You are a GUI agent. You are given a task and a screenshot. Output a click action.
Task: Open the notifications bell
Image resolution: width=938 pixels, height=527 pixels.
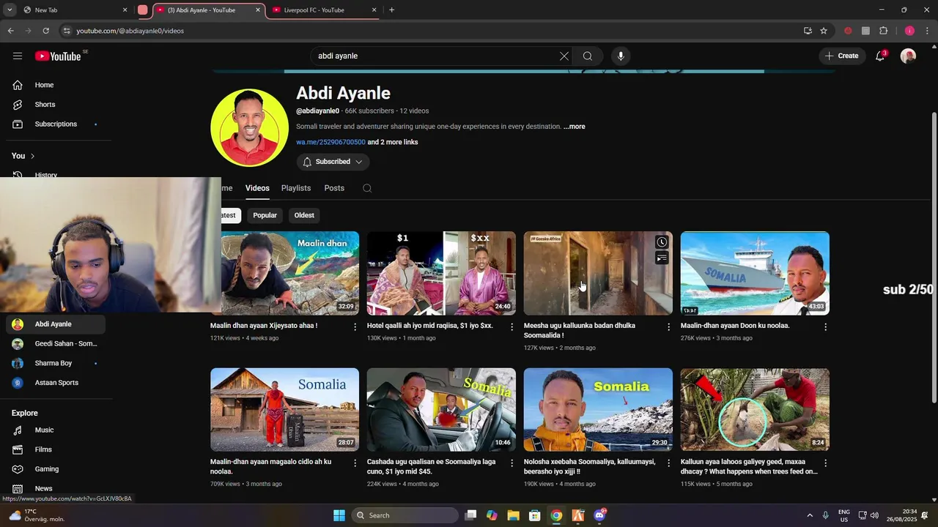click(880, 56)
